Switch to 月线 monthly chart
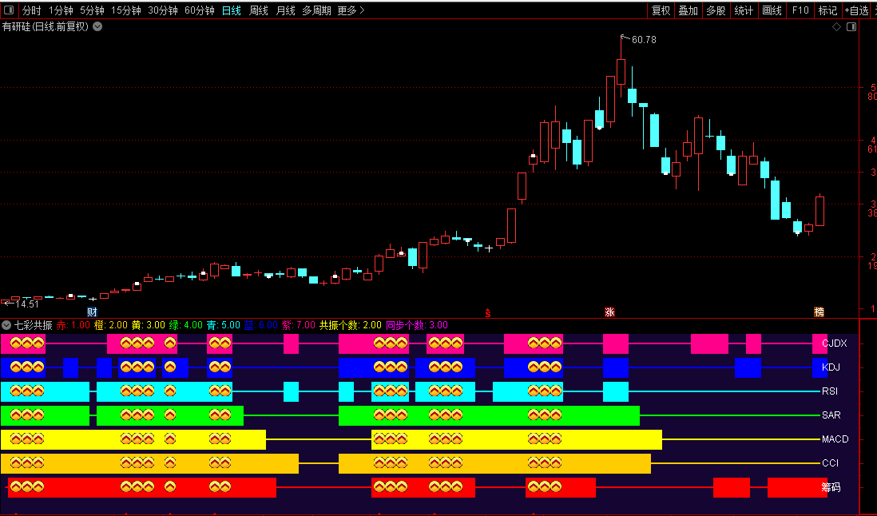 [285, 10]
